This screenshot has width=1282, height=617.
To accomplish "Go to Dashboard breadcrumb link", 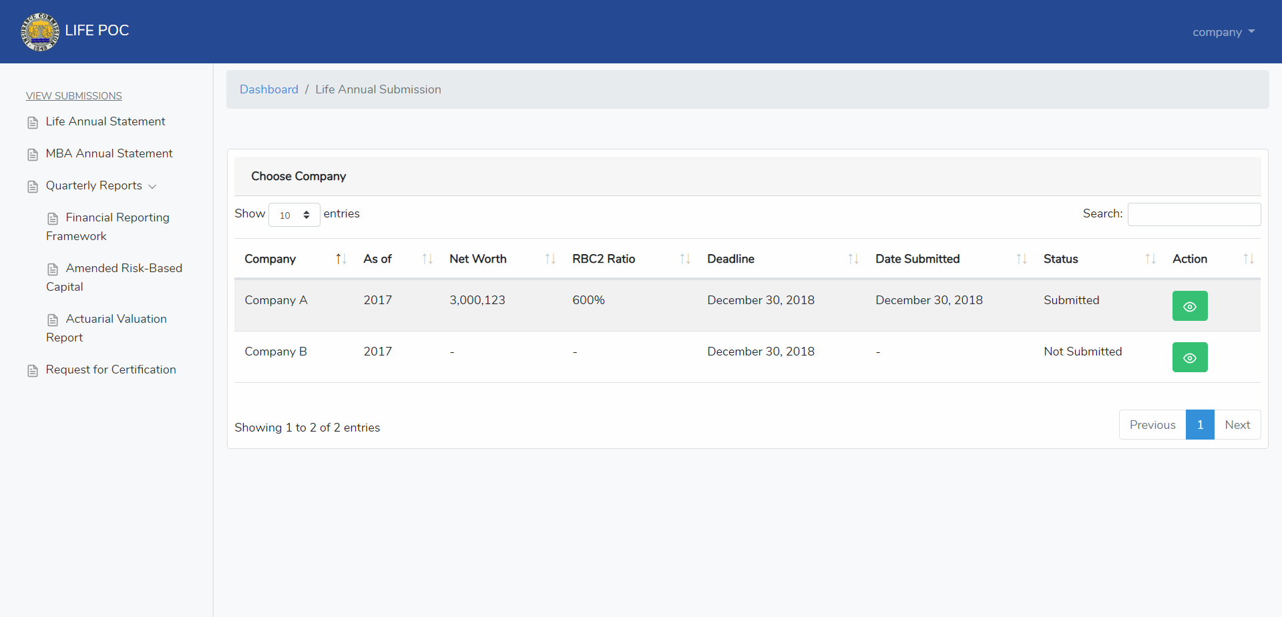I will coord(269,89).
